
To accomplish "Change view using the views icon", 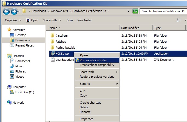I will click(179, 20).
